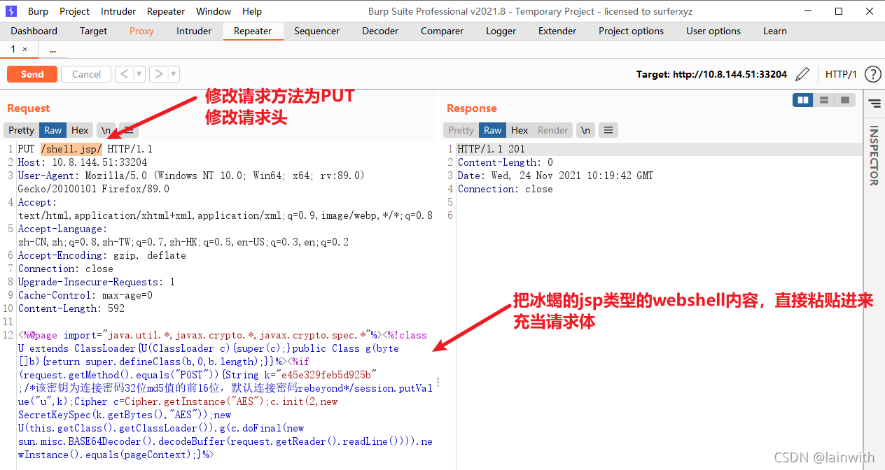Click inside the JSP webshell request body

[225, 394]
